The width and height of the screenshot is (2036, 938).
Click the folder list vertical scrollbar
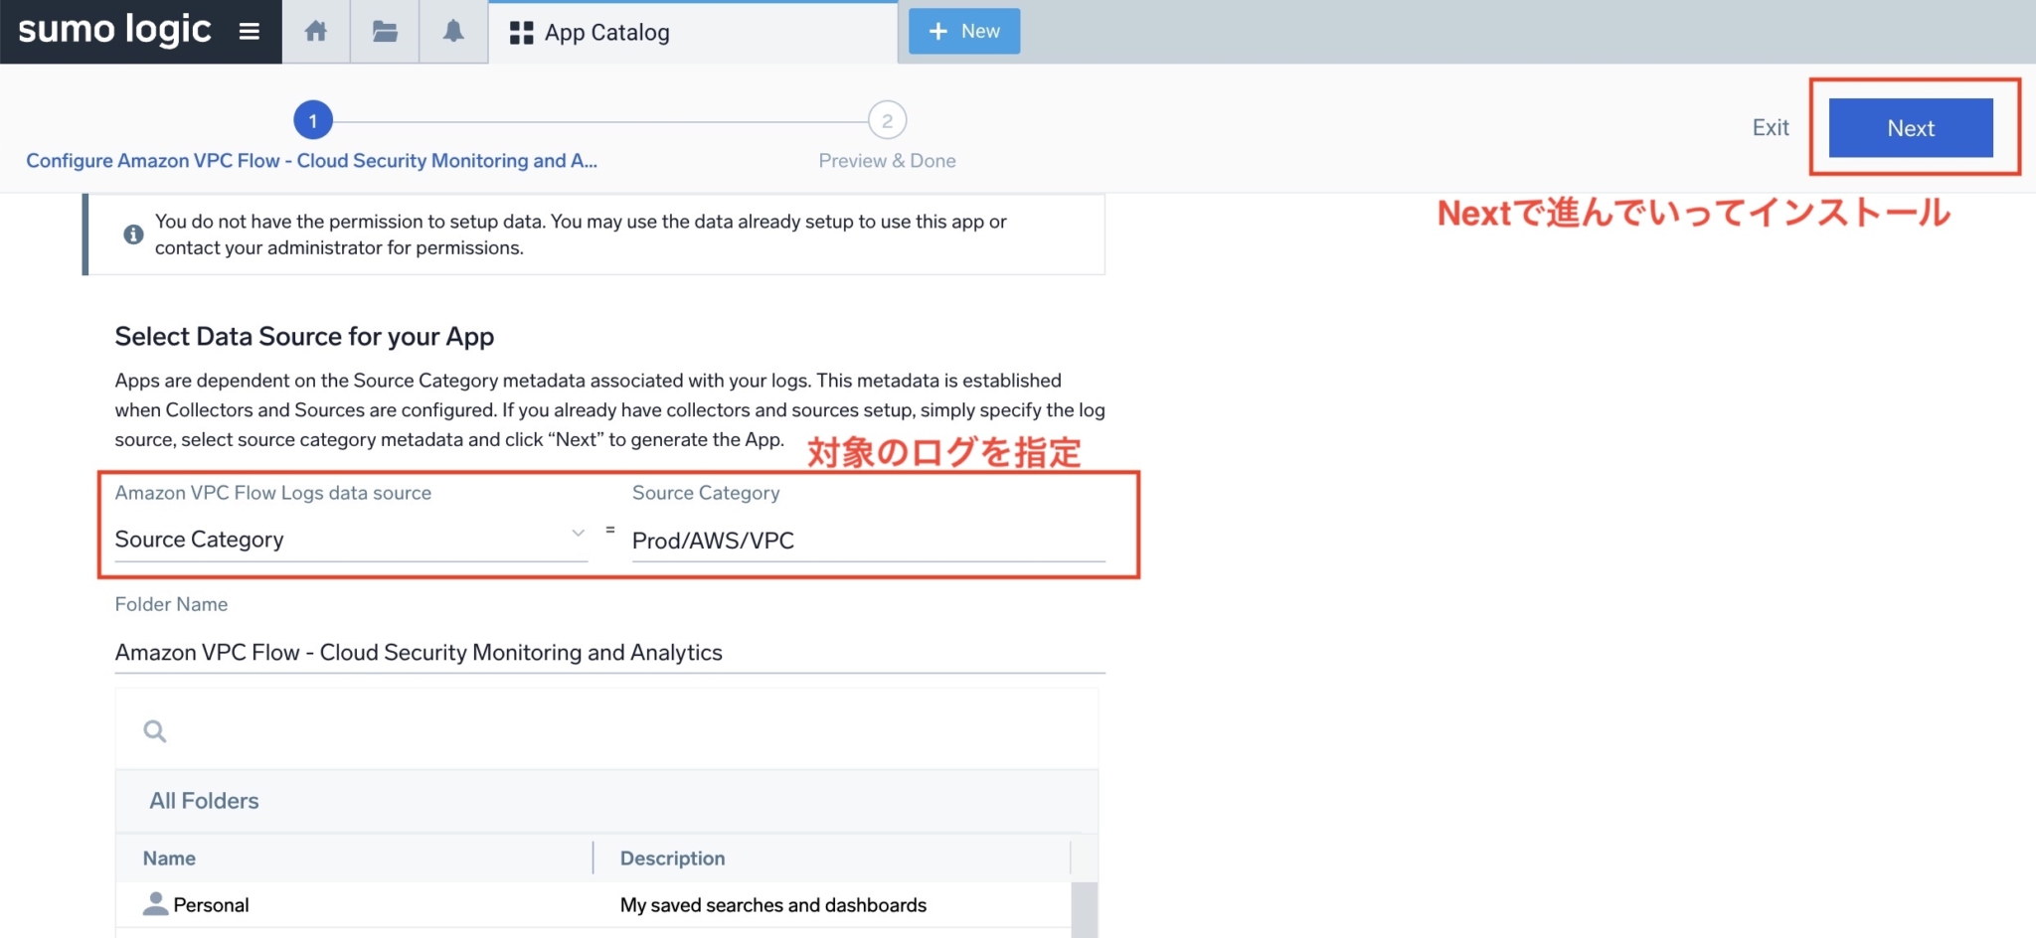point(1084,908)
